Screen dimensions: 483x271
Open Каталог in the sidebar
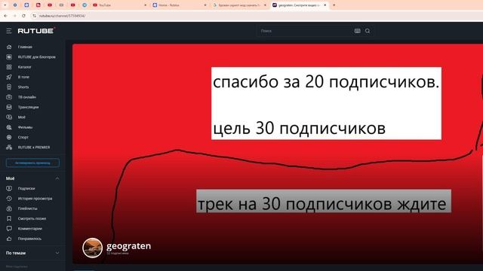(x=25, y=67)
